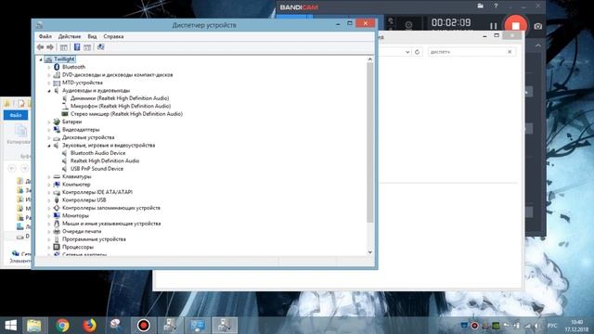Select Мыши и иные указывающие устройства

(111, 224)
